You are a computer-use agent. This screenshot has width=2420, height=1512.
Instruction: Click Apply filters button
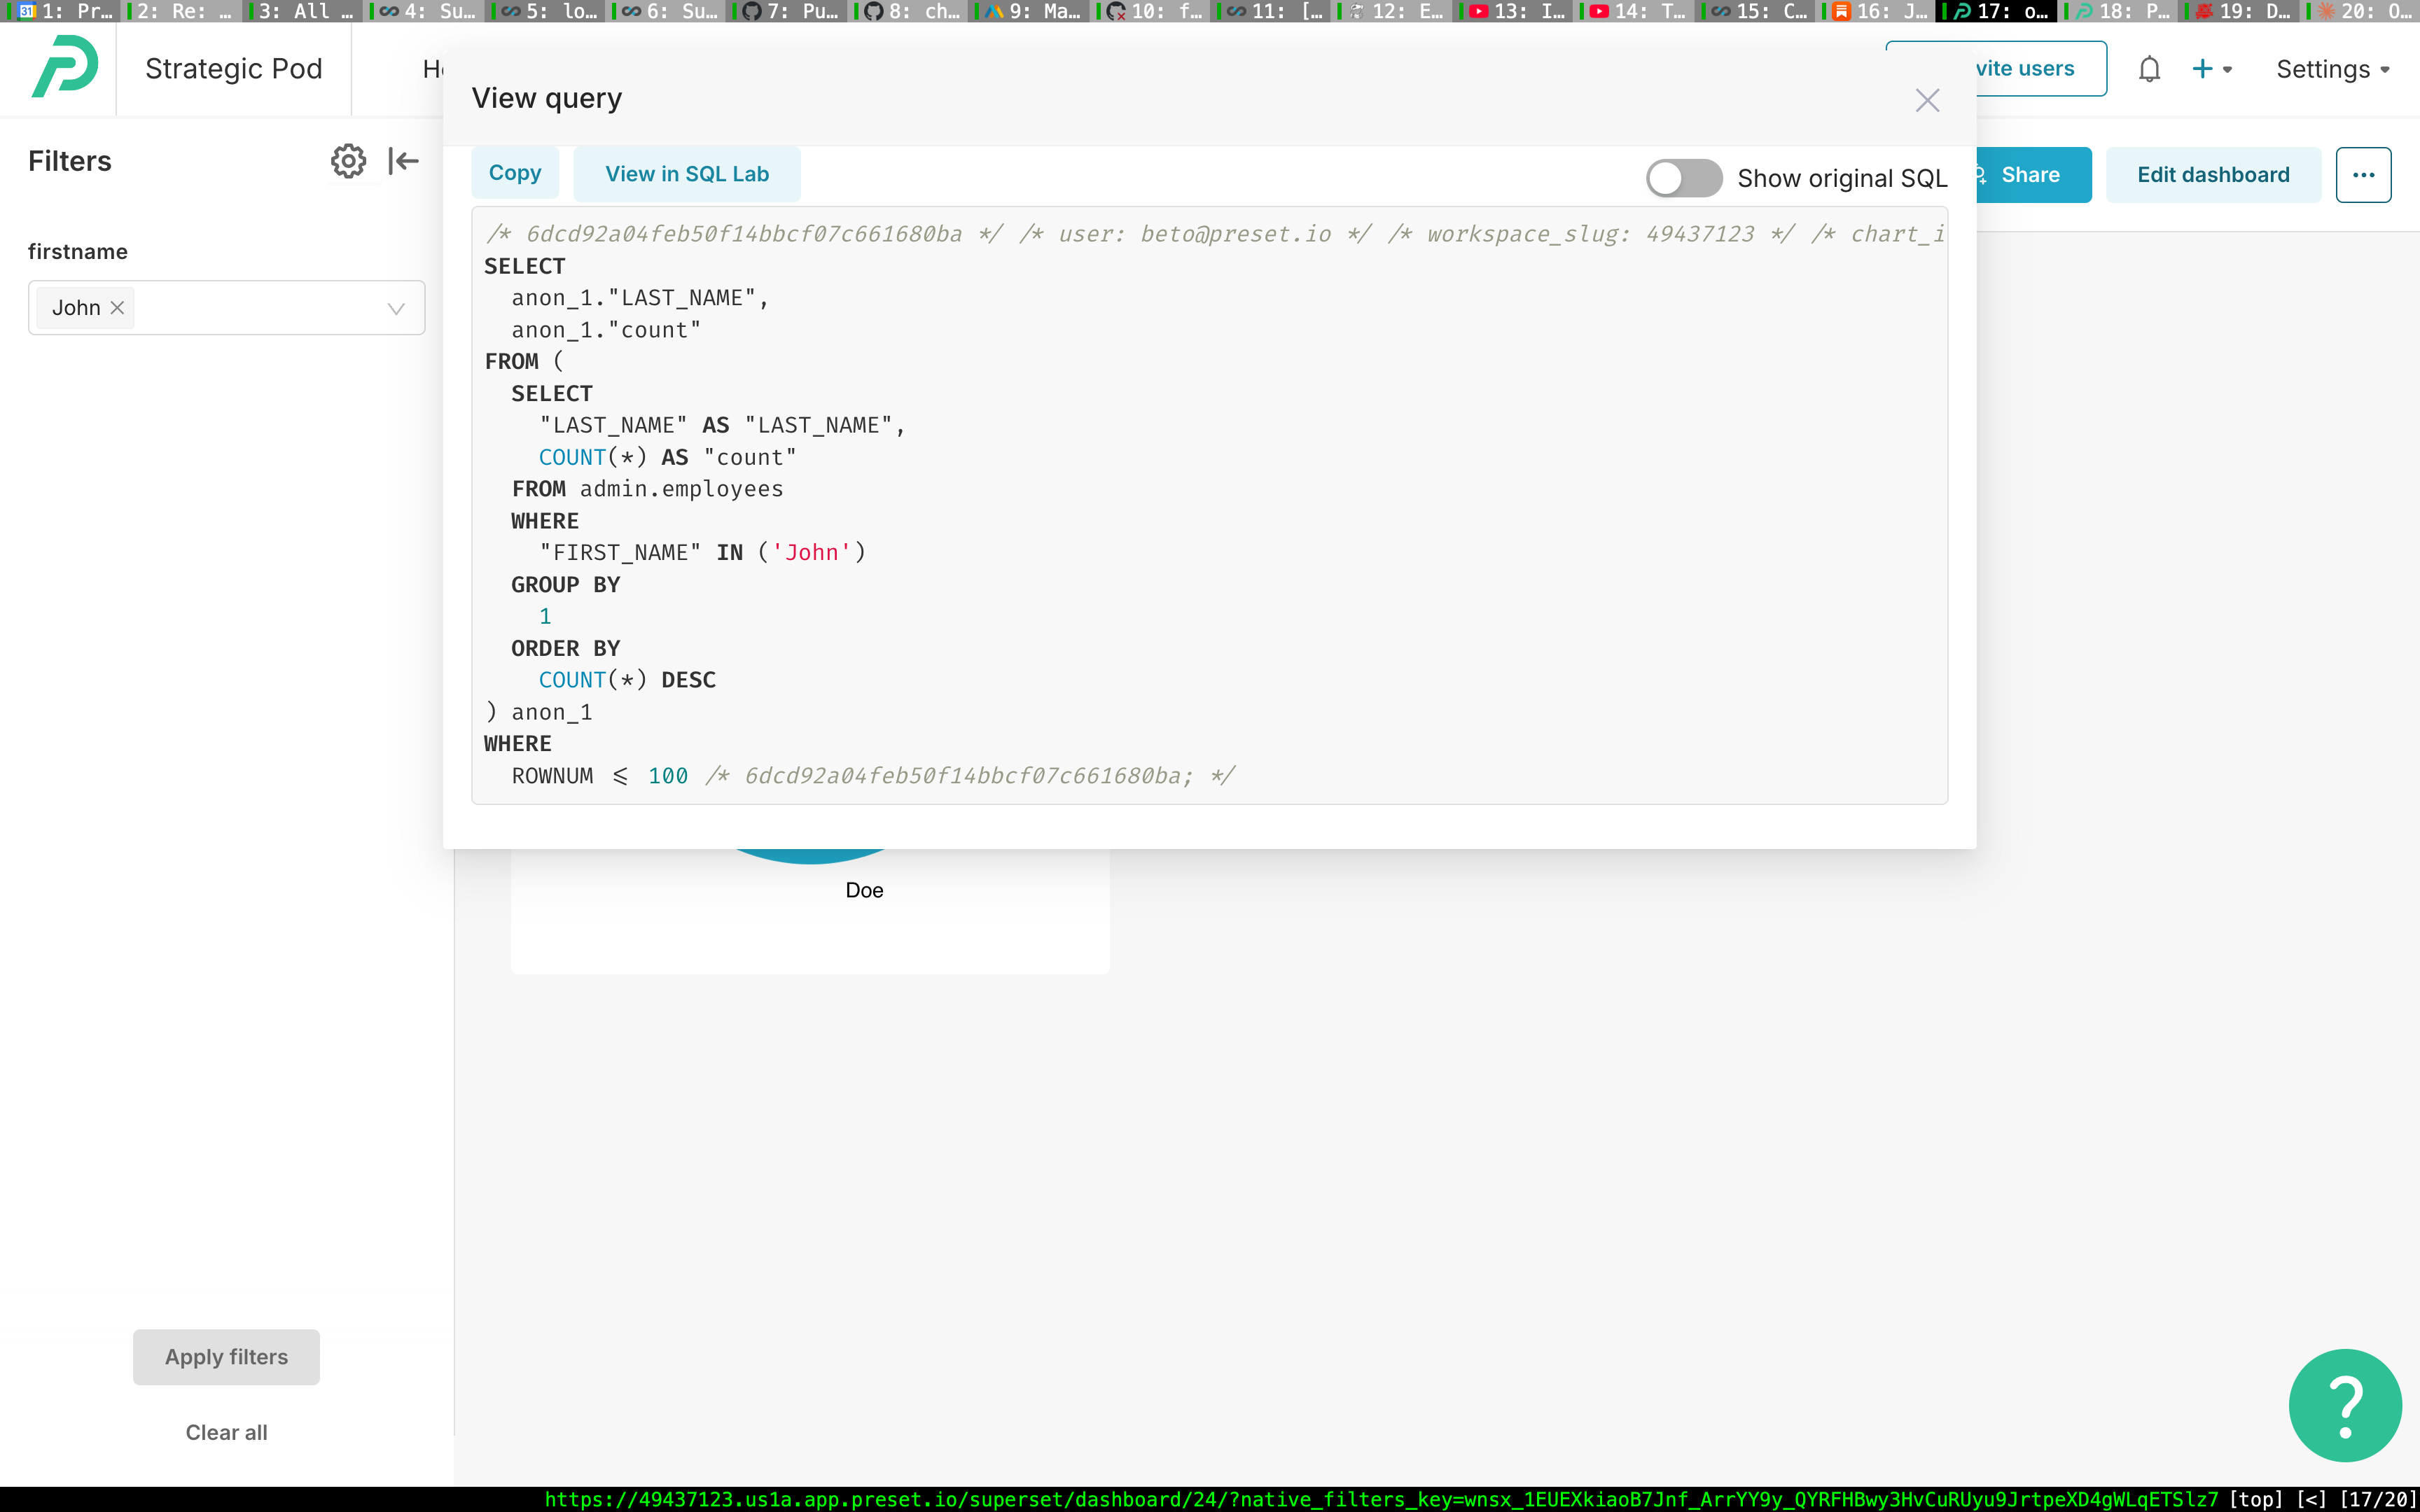tap(226, 1357)
